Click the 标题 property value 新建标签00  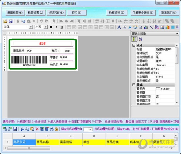[x=165, y=49]
